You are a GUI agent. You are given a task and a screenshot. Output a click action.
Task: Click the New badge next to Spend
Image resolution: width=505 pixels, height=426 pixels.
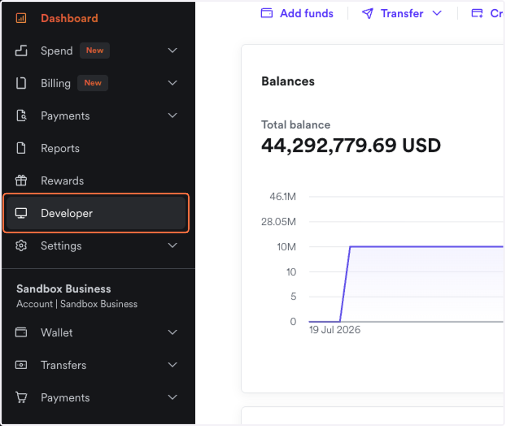pos(95,50)
